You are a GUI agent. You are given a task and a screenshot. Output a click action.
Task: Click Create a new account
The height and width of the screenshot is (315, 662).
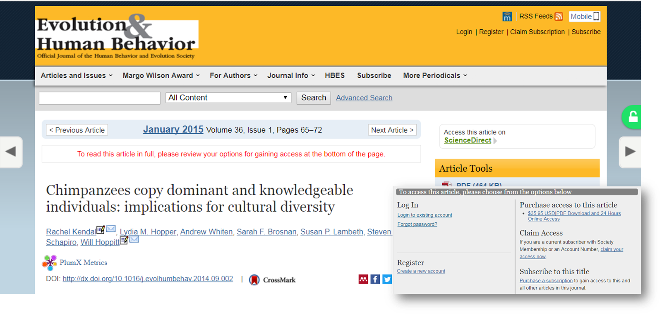click(421, 271)
